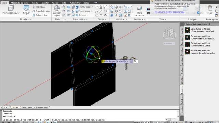Click command window scroll down arrow
This screenshot has height=123, width=219.
click(x=178, y=116)
